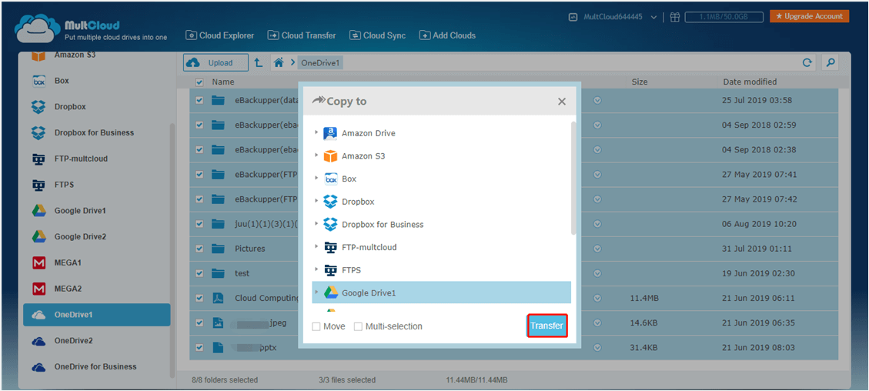This screenshot has height=391, width=869.
Task: Click the home breadcrumb icon
Action: click(279, 62)
